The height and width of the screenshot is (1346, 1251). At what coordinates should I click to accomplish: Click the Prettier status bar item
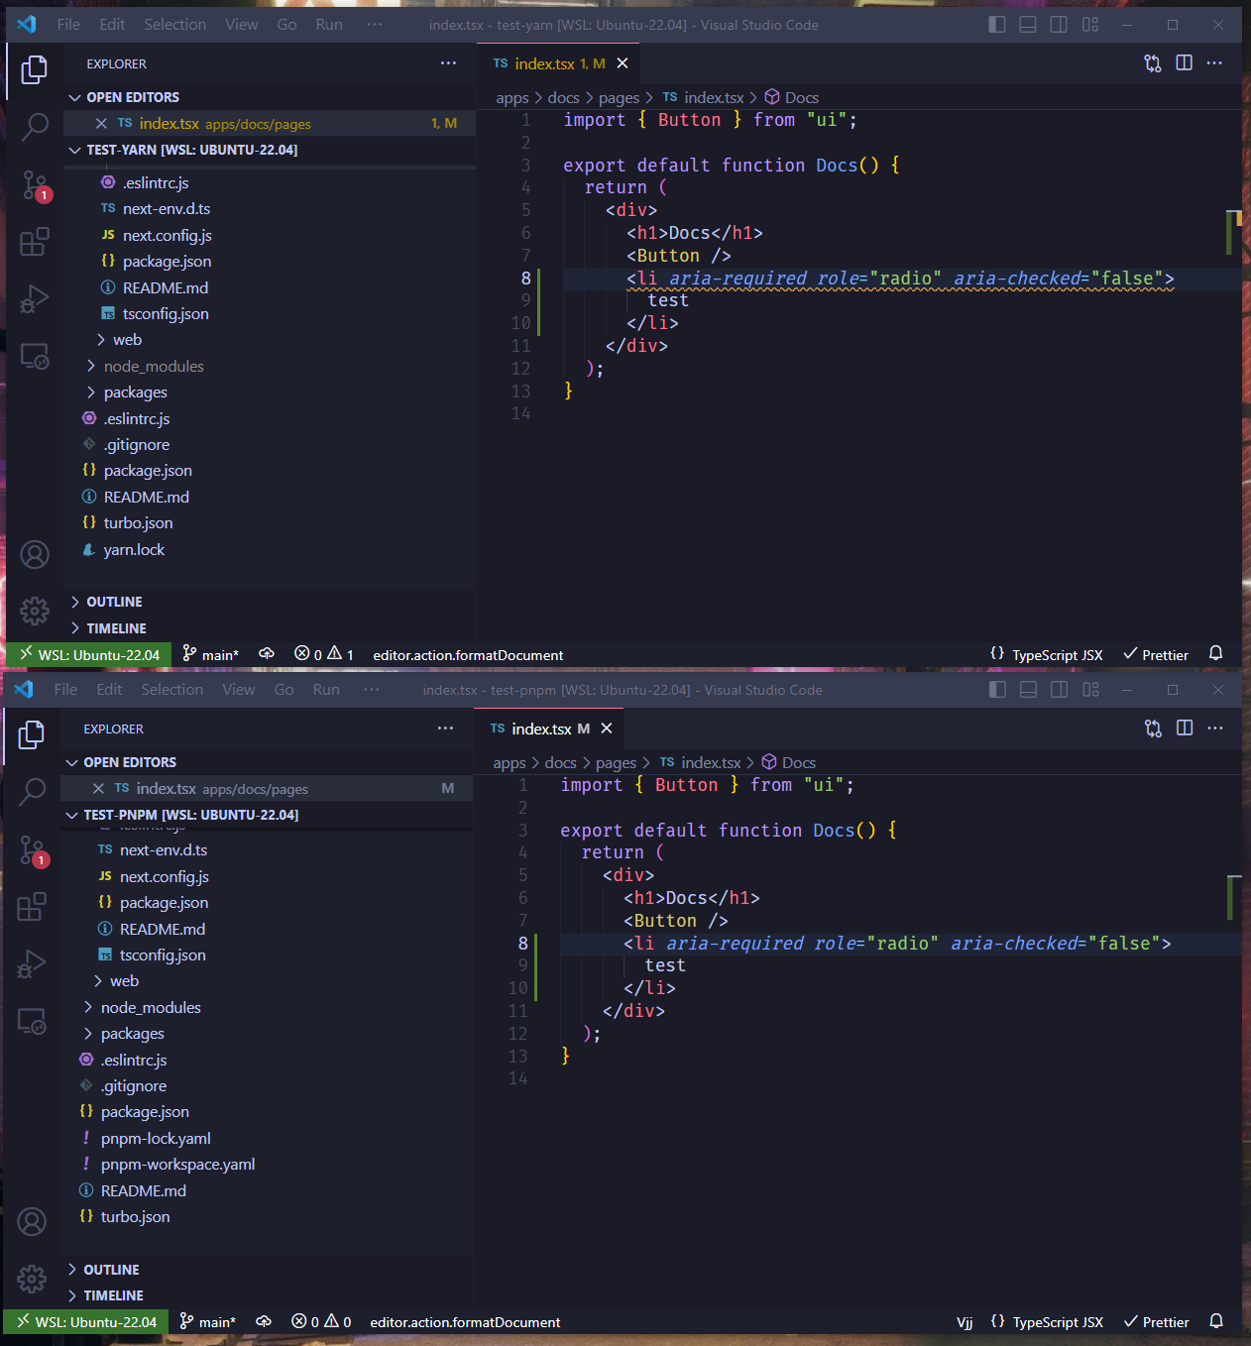[x=1155, y=654]
